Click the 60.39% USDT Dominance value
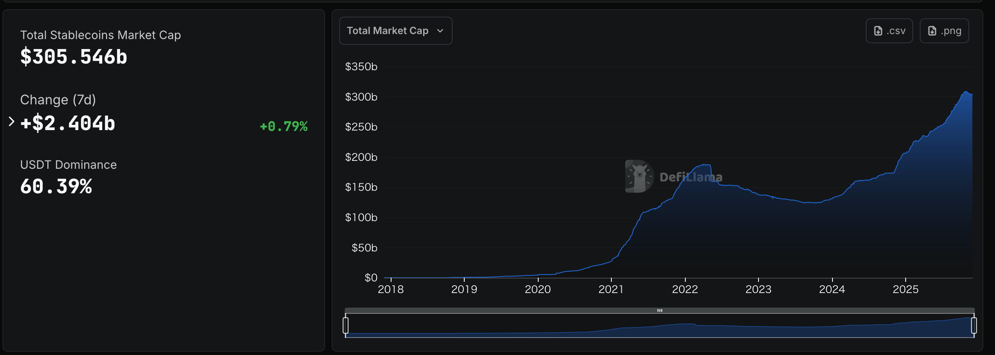The height and width of the screenshot is (355, 995). (56, 186)
